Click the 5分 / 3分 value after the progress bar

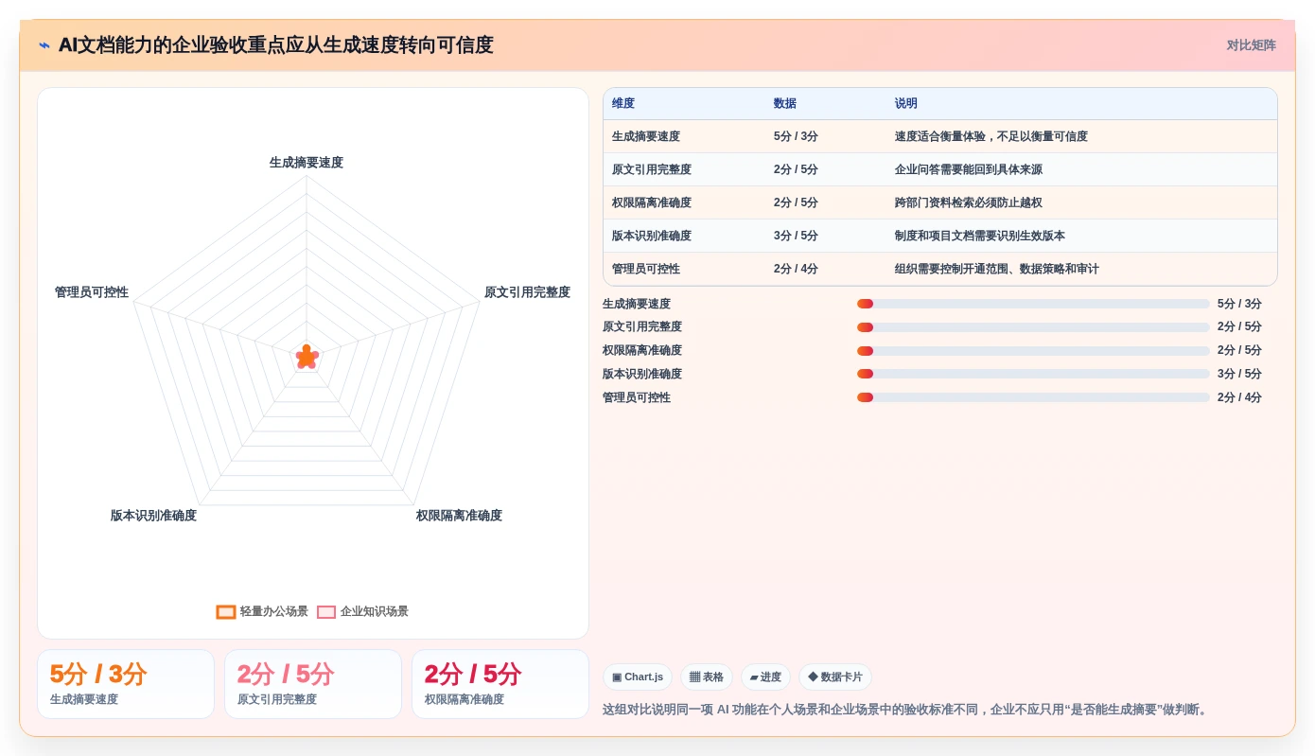(x=1239, y=304)
